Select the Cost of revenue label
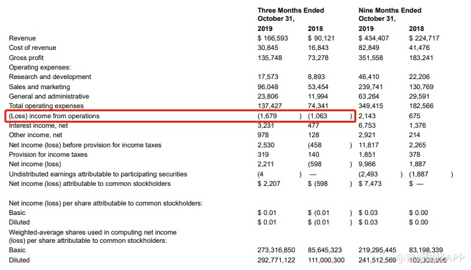 coord(32,48)
